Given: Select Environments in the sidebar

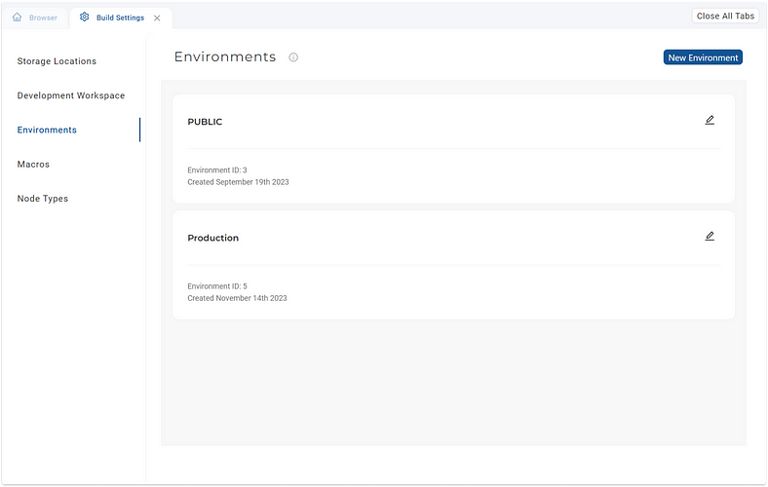Looking at the screenshot, I should click(47, 130).
